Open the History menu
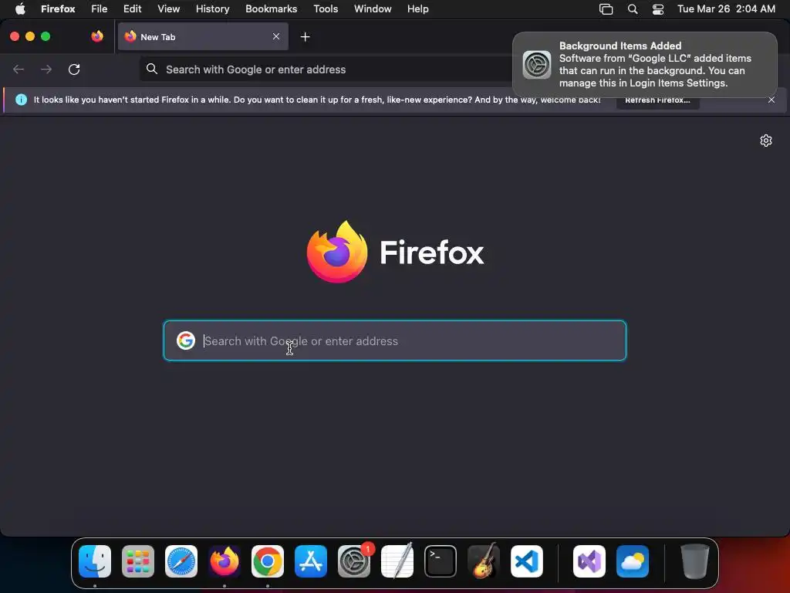Viewport: 790px width, 593px height. point(212,8)
